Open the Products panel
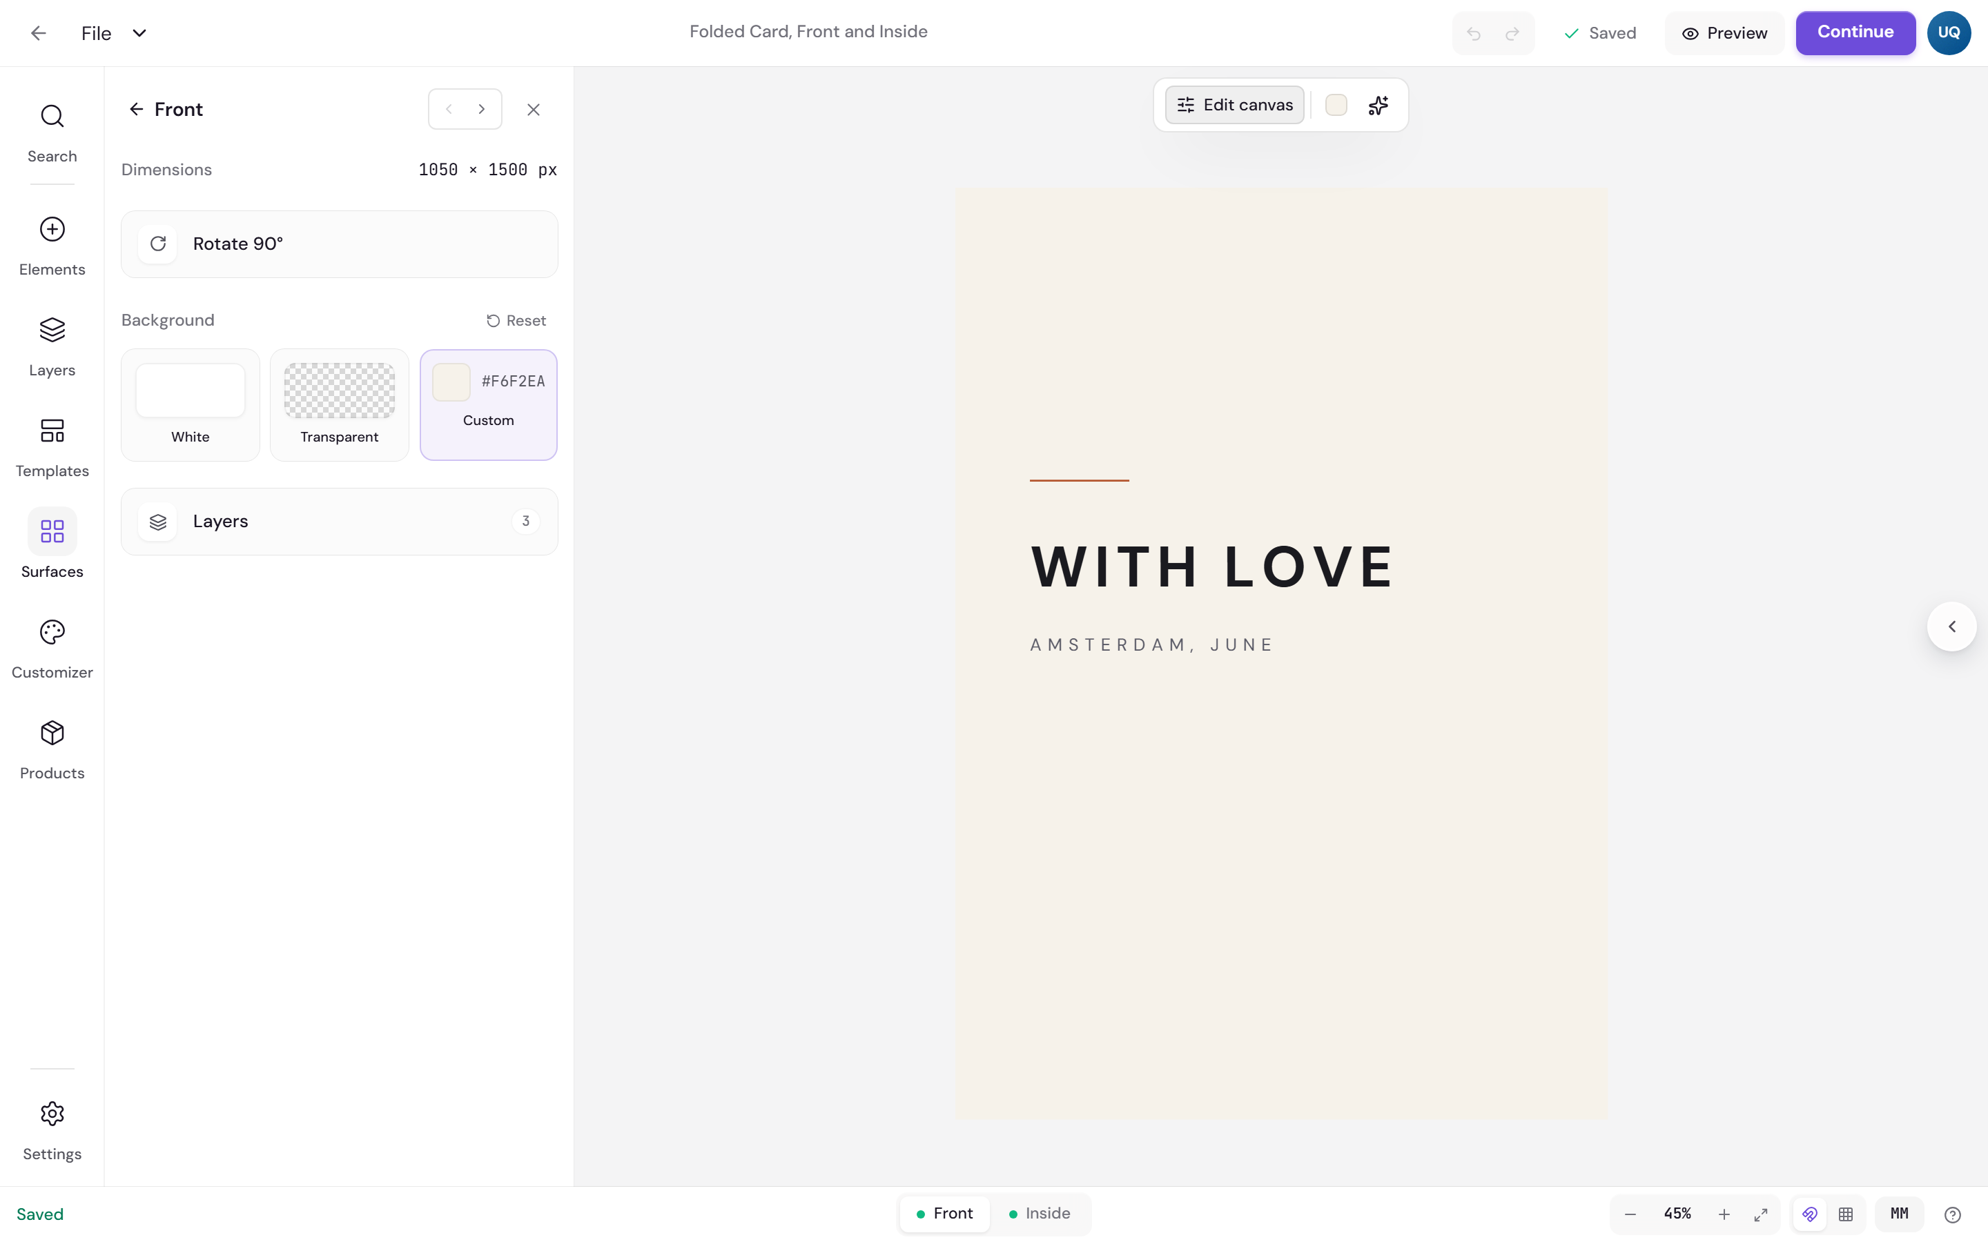The image size is (1988, 1242). tap(52, 750)
